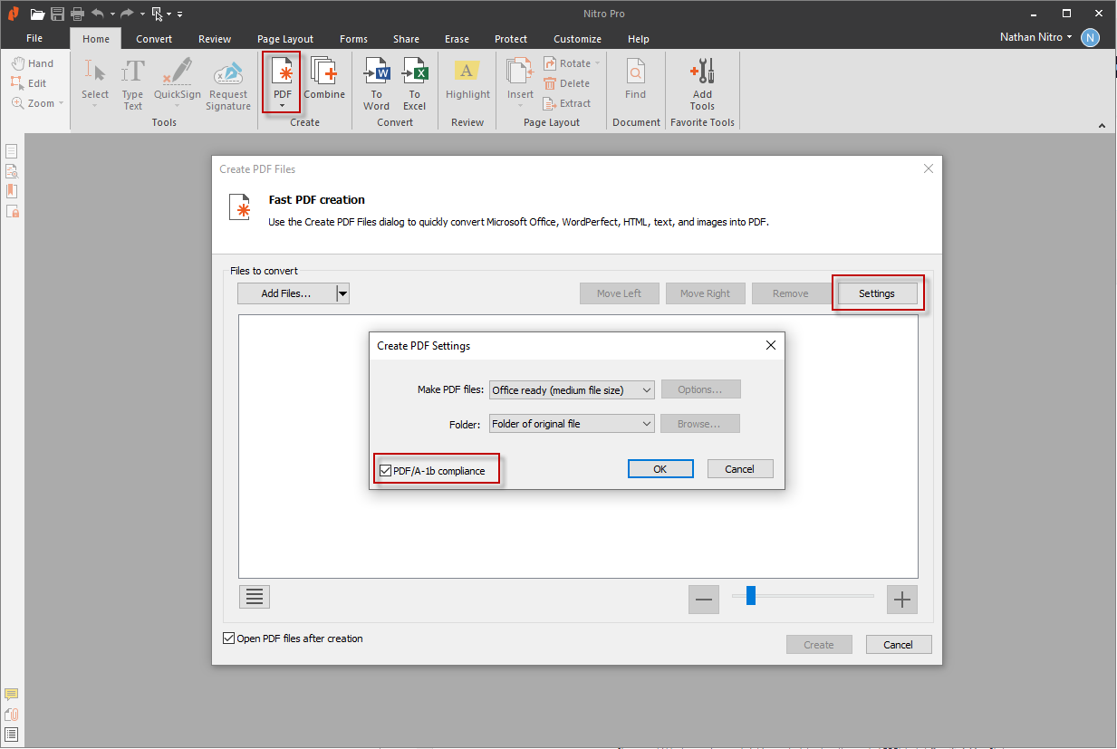Click the plus button to enlarge thumbnails
This screenshot has height=749, width=1117.
[901, 600]
